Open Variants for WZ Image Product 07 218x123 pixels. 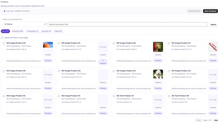tap(213, 55)
